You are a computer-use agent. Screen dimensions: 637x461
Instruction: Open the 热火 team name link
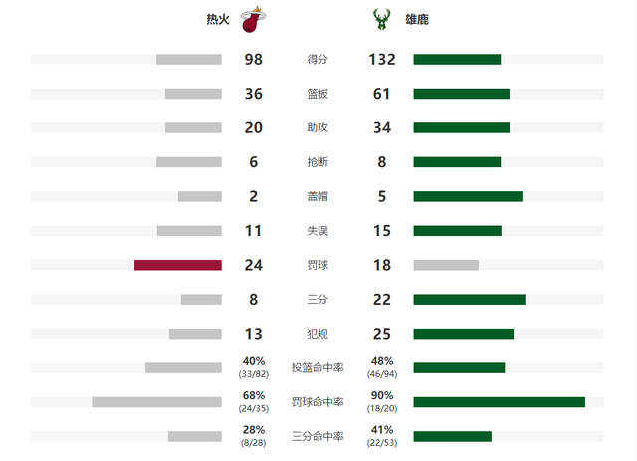[218, 19]
